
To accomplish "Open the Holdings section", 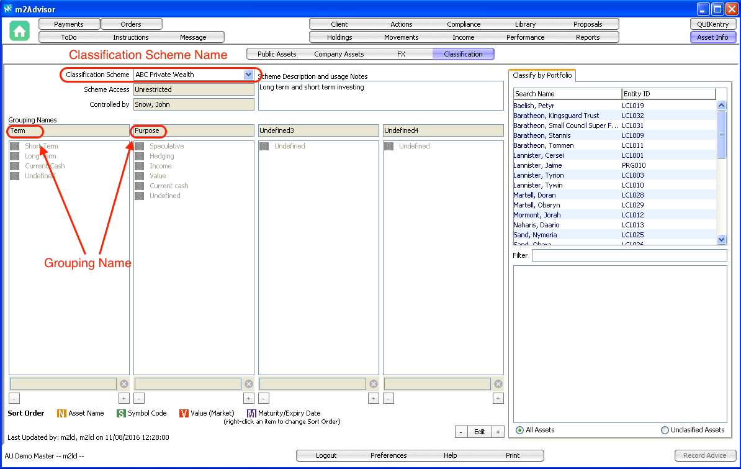I will [x=339, y=37].
